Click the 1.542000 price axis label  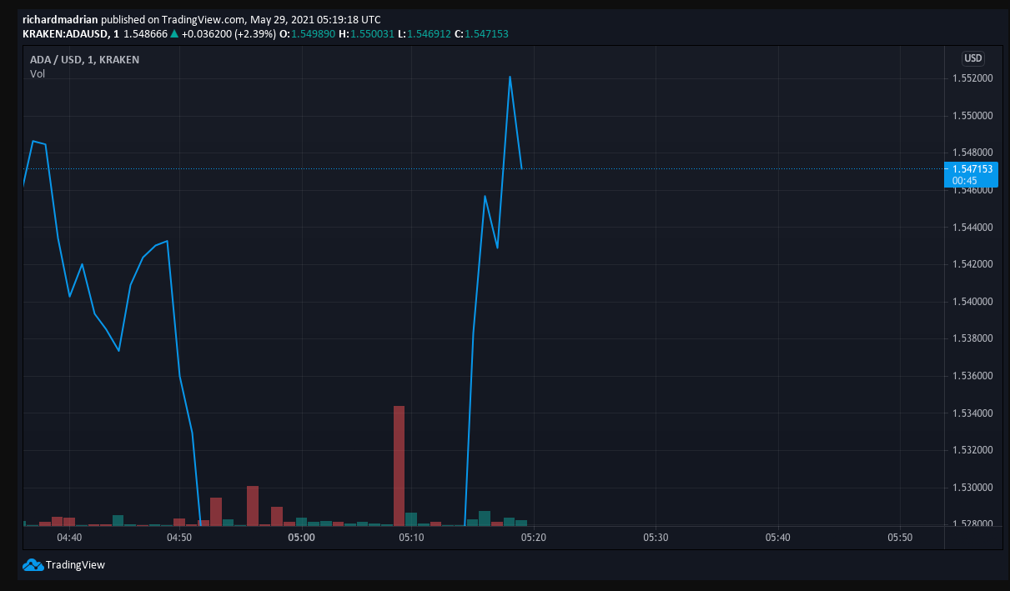(x=972, y=264)
